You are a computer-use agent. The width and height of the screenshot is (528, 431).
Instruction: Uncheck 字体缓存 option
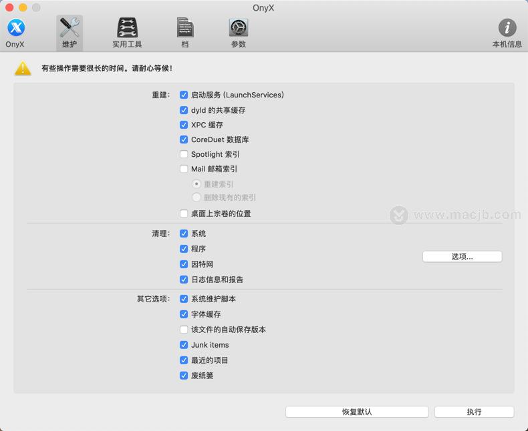click(184, 314)
